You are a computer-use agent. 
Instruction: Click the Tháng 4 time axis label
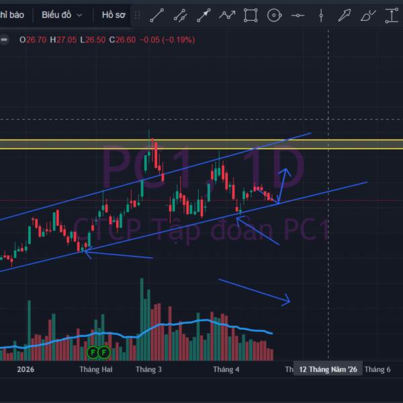pos(226,369)
